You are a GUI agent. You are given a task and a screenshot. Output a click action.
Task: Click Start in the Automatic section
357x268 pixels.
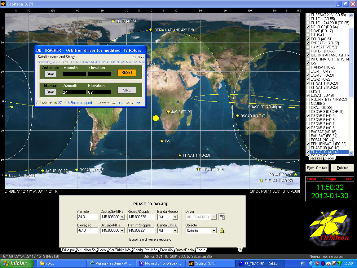(50, 74)
